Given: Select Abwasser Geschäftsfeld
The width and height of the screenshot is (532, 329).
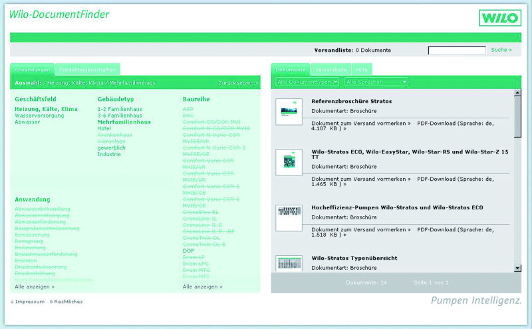Looking at the screenshot, I should (27, 122).
